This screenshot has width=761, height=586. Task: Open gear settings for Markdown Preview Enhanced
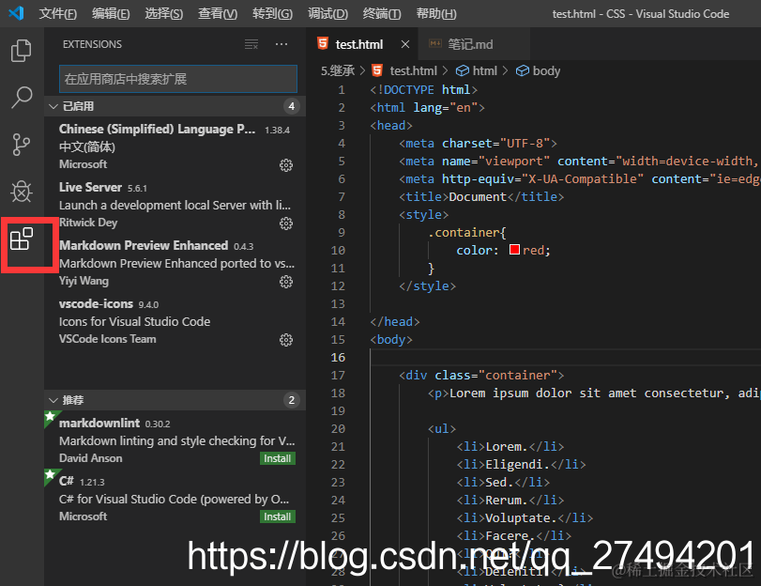286,282
